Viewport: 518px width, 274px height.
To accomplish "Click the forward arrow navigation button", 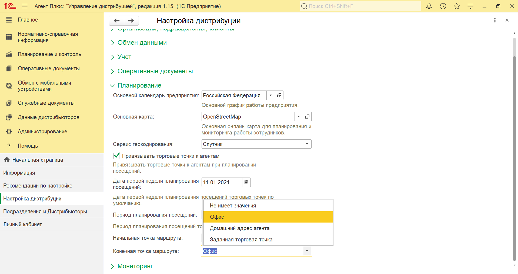I will pyautogui.click(x=131, y=20).
